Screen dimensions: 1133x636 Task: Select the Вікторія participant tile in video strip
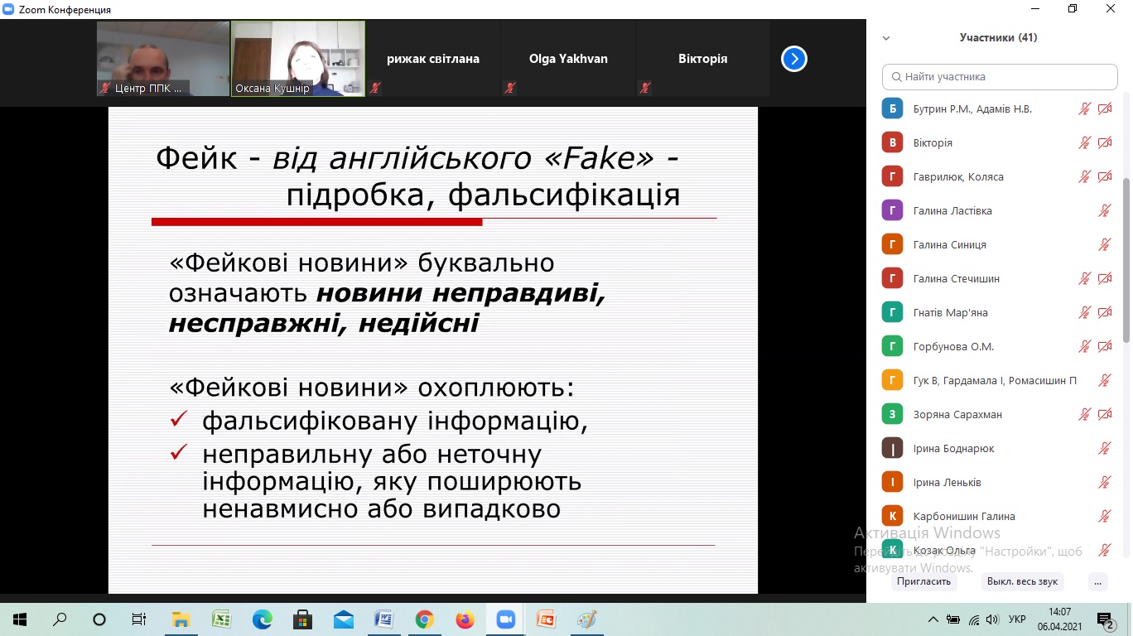pos(703,59)
